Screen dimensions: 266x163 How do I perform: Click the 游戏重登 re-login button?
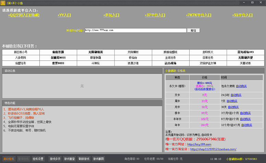[69, 159]
